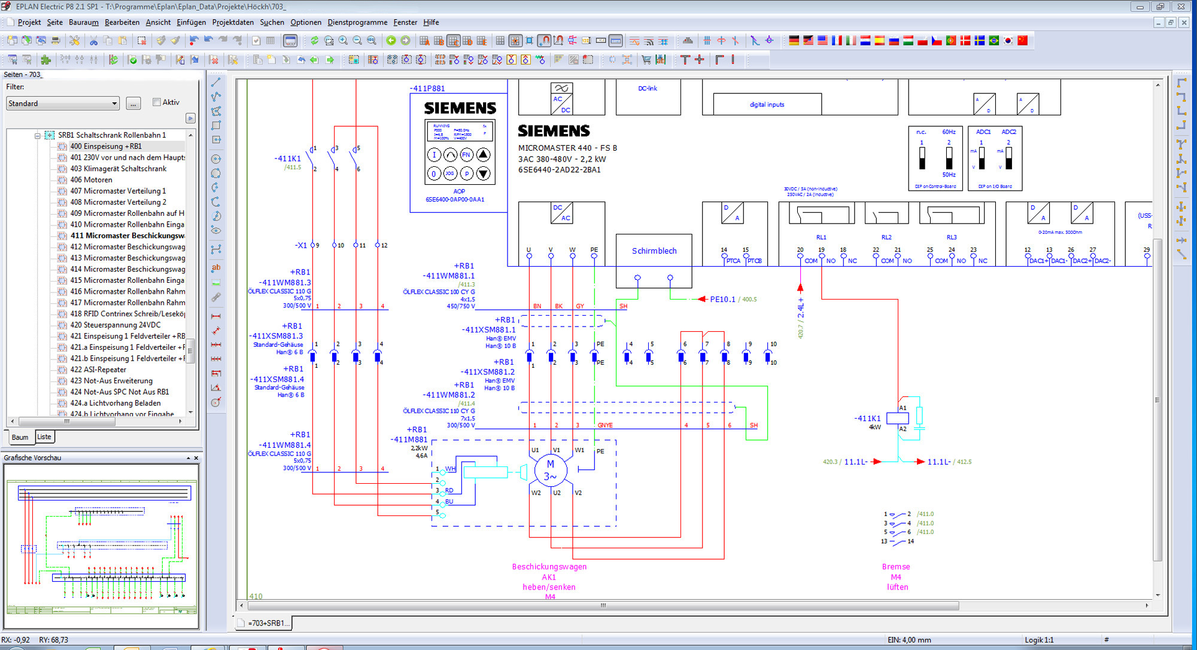Click the magnet snap-to-object icon
The image size is (1197, 650).
545,41
